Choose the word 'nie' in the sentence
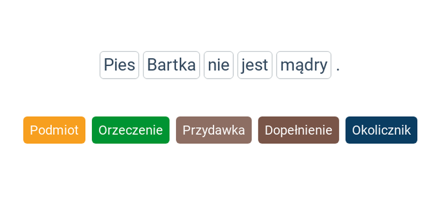The image size is (440, 220). point(218,65)
